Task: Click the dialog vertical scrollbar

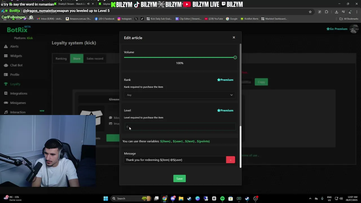Action: coord(241,147)
